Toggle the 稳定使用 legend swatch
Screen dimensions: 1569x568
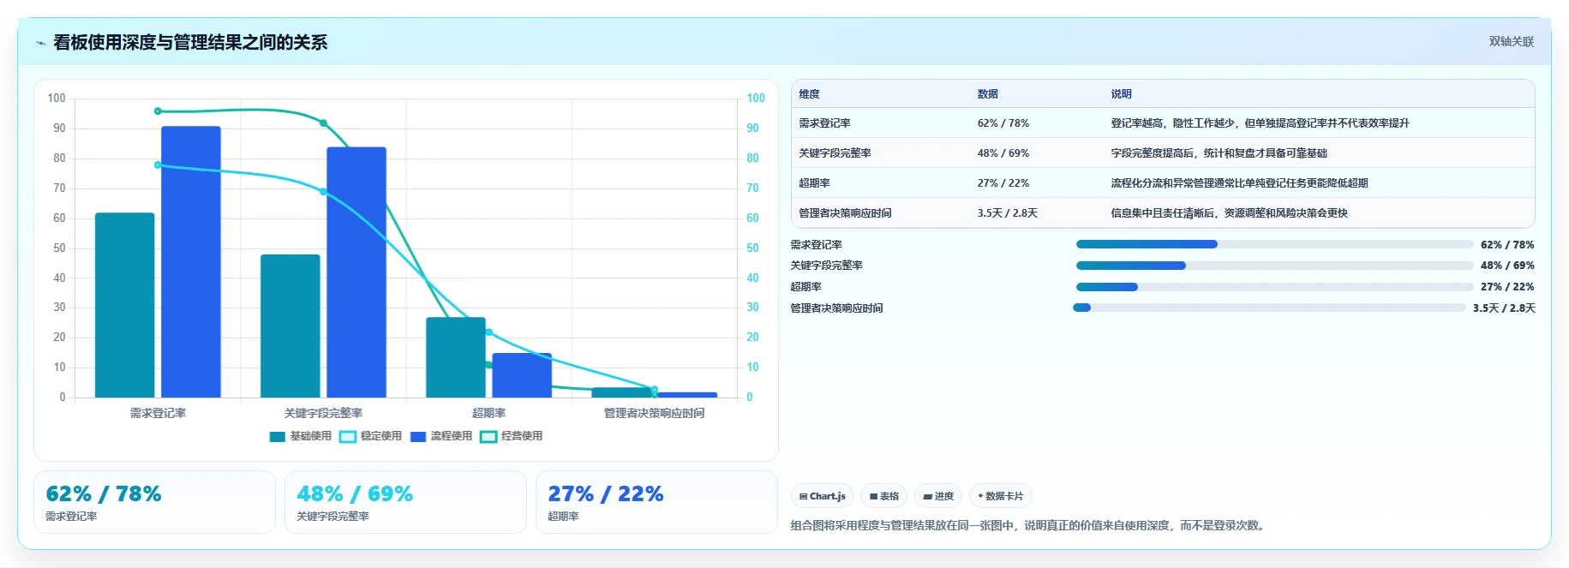pos(347,437)
